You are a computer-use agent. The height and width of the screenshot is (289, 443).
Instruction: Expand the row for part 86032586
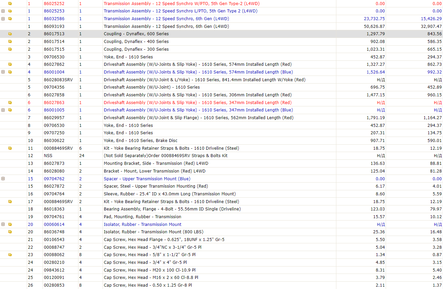pos(3,18)
